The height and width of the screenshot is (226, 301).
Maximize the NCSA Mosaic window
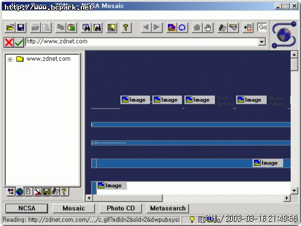tap(285, 6)
